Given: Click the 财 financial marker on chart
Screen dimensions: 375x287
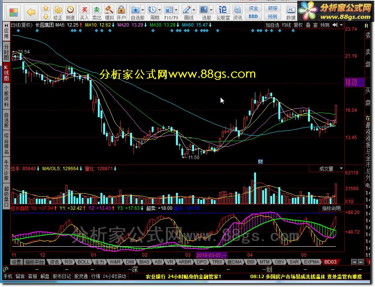Looking at the screenshot, I should click(260, 162).
